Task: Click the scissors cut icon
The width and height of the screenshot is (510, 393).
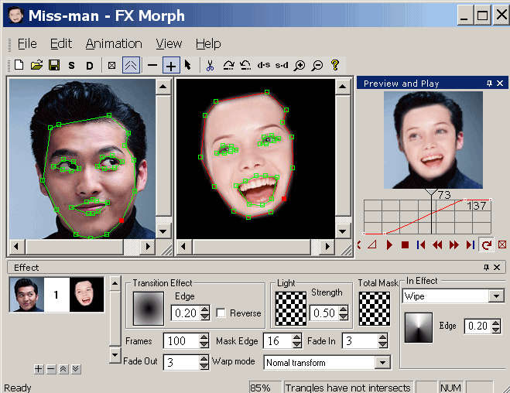Action: [211, 65]
